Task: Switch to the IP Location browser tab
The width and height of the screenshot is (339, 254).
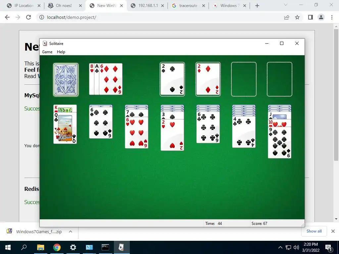Action: (24, 6)
